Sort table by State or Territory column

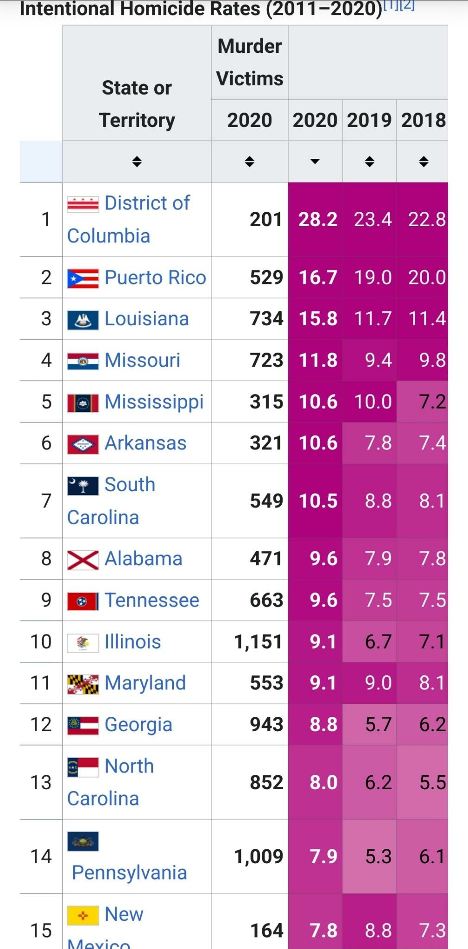(137, 161)
